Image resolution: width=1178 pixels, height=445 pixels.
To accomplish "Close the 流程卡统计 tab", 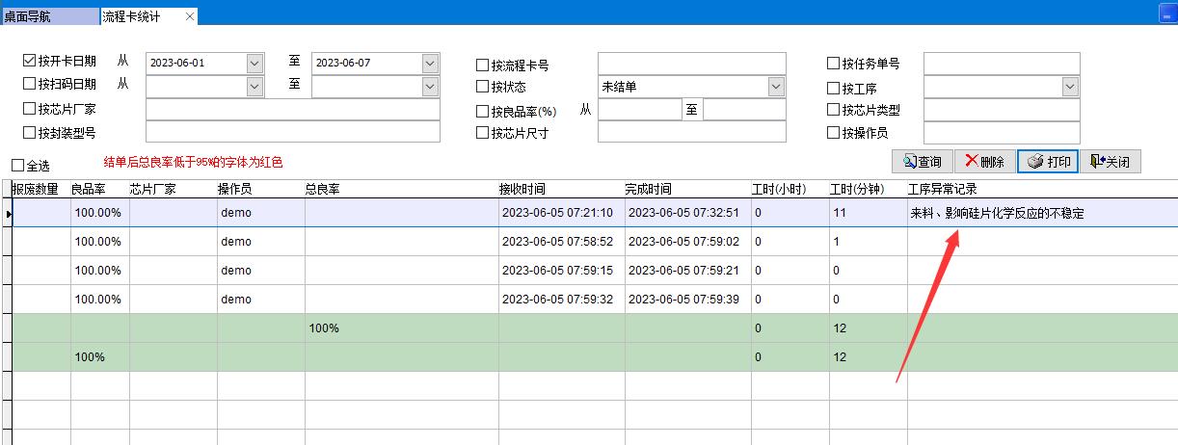I will point(189,17).
